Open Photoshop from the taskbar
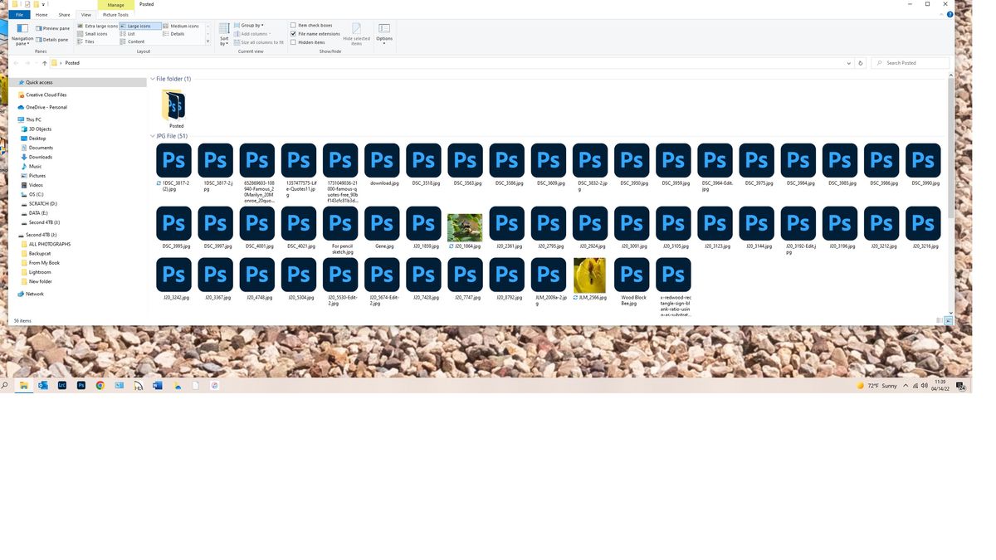This screenshot has height=560, width=996. [x=81, y=386]
